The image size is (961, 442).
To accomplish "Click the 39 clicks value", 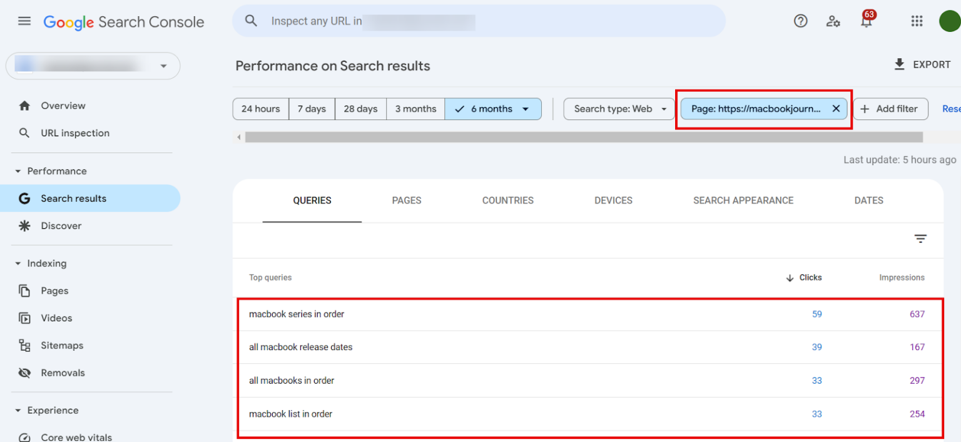I will [x=817, y=348].
